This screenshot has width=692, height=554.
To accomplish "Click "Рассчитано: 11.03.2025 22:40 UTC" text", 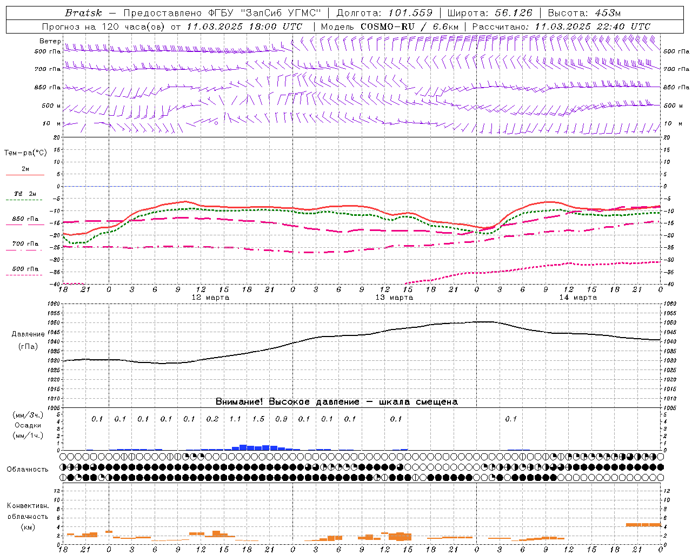I will (561, 27).
